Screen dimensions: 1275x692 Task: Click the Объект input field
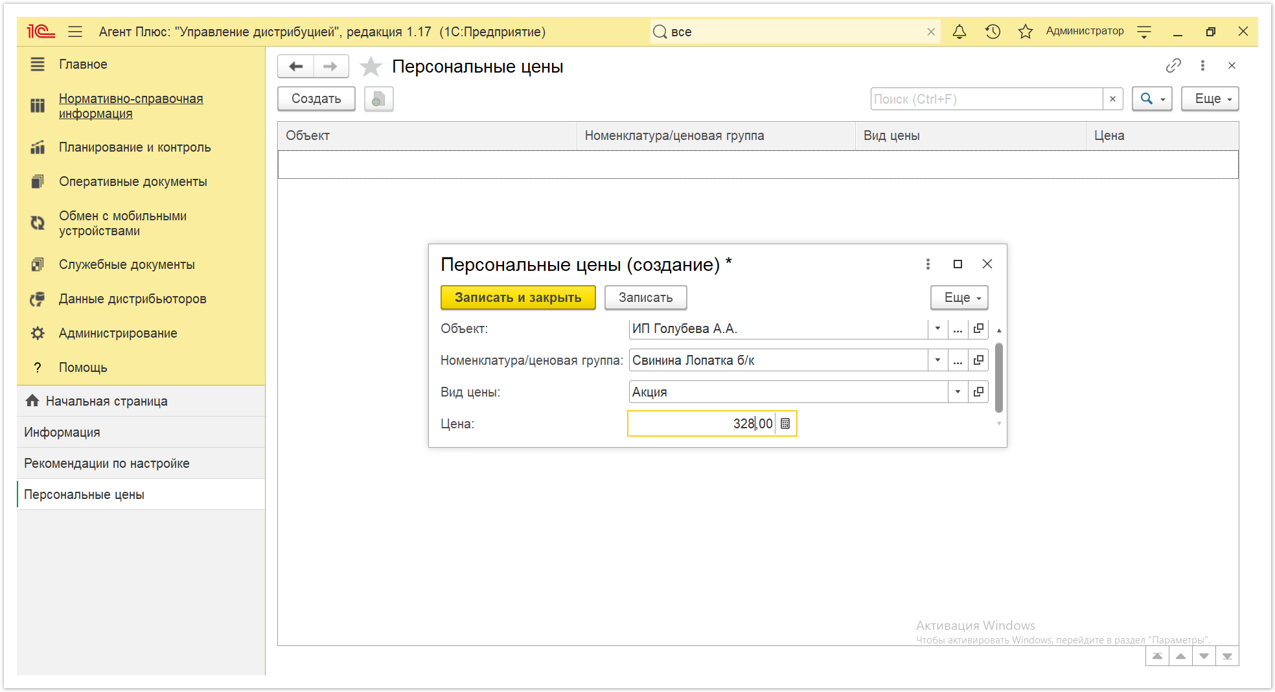pos(778,329)
